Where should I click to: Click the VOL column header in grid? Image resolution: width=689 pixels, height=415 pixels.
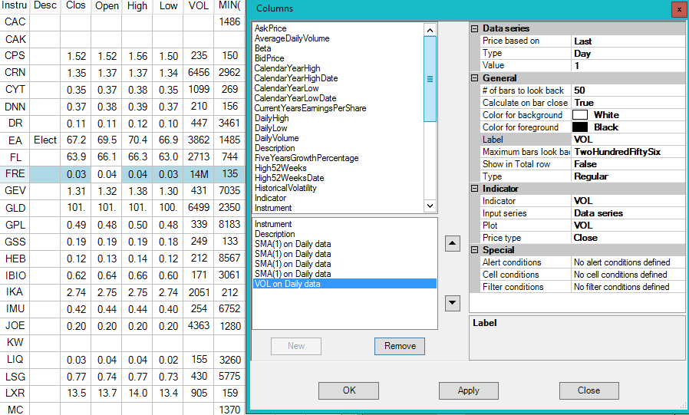(x=199, y=6)
